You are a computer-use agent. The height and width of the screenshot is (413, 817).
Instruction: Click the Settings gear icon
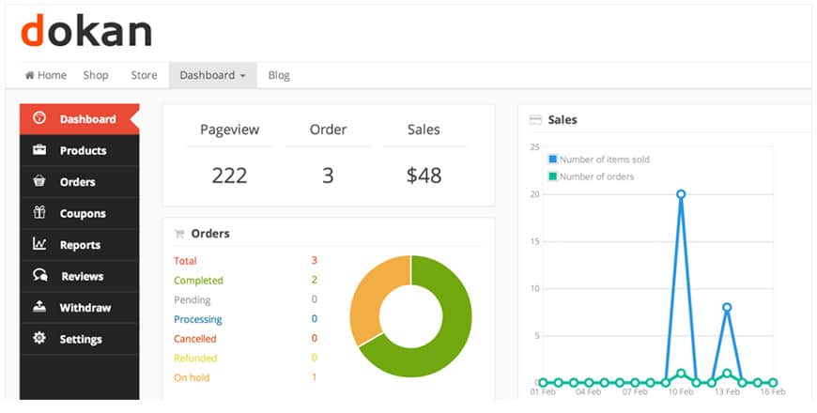[39, 338]
